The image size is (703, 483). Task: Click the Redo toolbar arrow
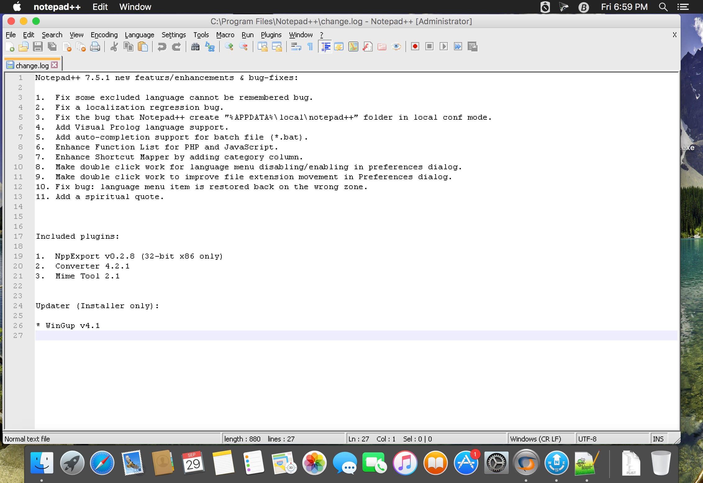click(x=176, y=47)
